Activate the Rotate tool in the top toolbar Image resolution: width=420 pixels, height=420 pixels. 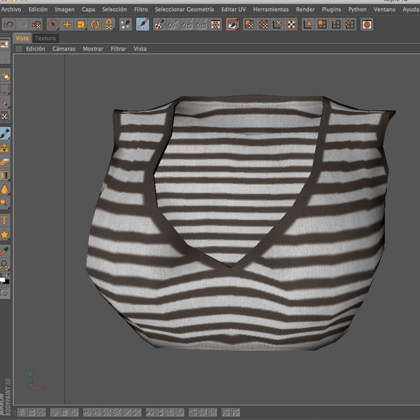95,25
